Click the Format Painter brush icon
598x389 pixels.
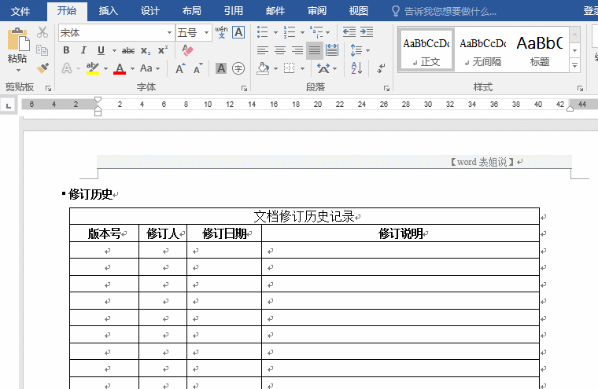(x=42, y=68)
